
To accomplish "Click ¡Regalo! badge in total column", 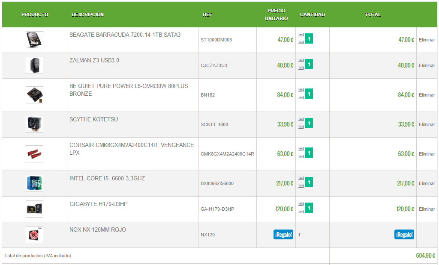I will [404, 235].
